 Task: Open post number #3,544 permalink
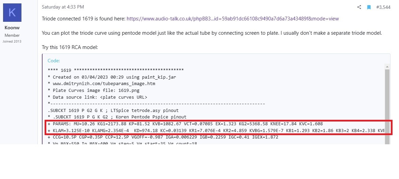point(383,7)
